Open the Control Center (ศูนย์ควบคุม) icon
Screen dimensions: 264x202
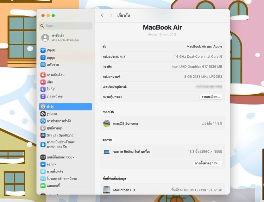click(x=43, y=128)
